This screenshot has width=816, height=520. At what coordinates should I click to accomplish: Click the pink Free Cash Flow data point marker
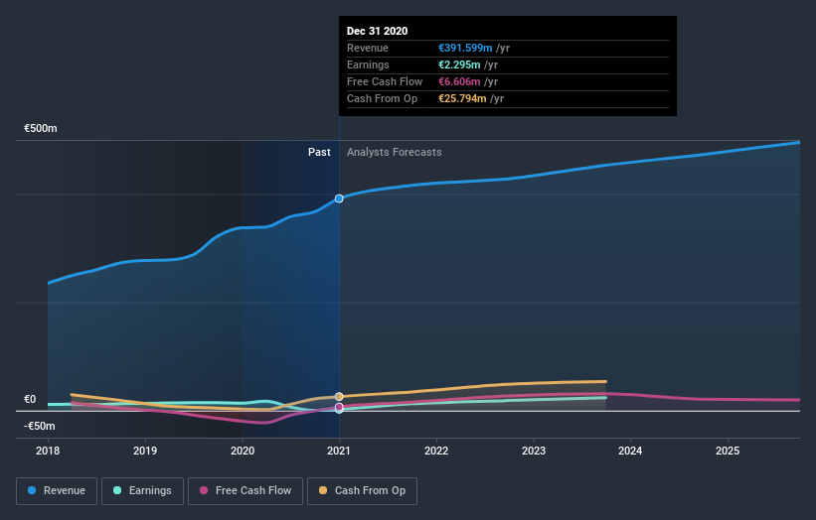pyautogui.click(x=339, y=407)
